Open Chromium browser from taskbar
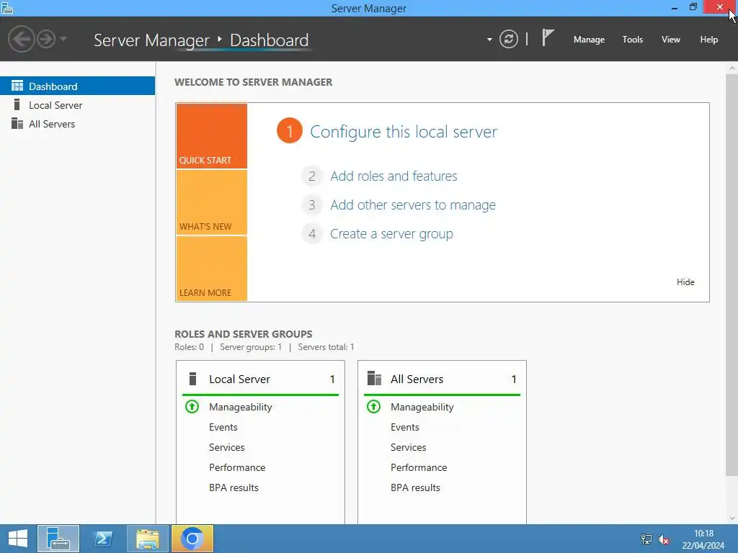 click(x=192, y=539)
